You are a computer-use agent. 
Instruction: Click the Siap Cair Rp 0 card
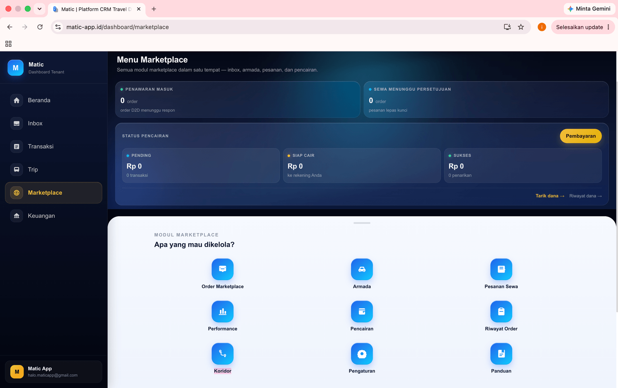[362, 166]
